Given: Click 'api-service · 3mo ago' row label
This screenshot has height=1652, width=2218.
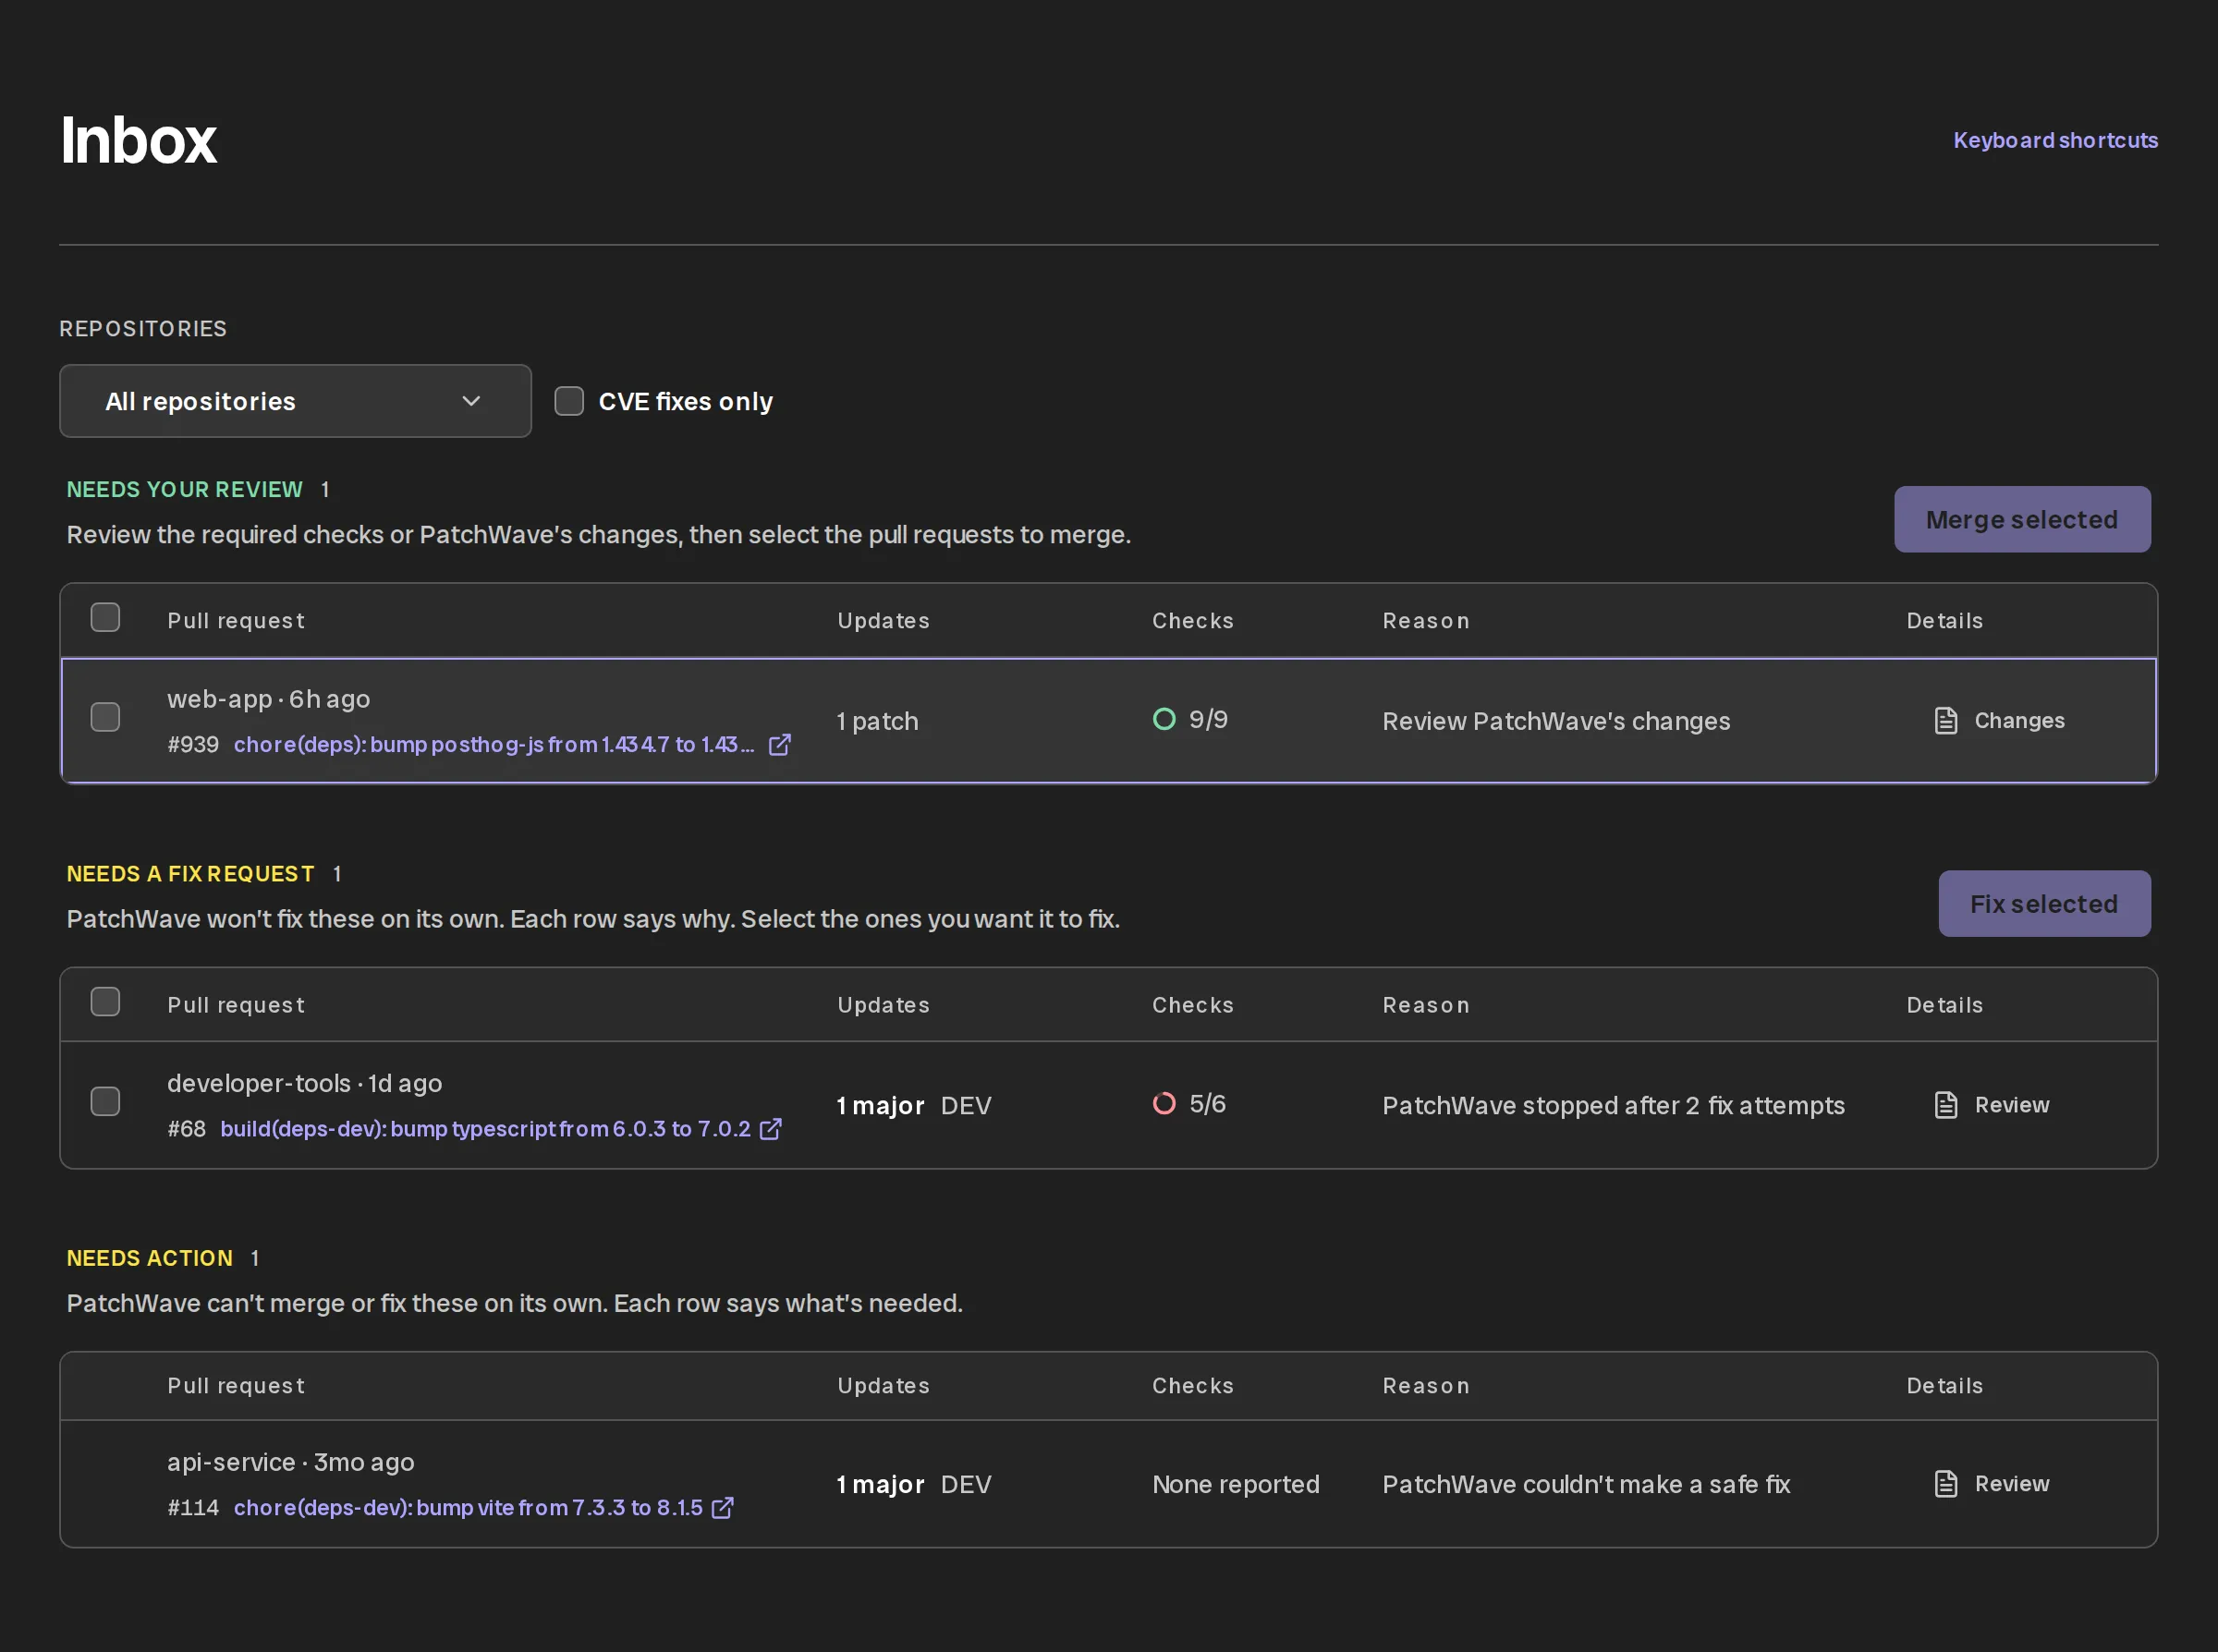Looking at the screenshot, I should (290, 1462).
